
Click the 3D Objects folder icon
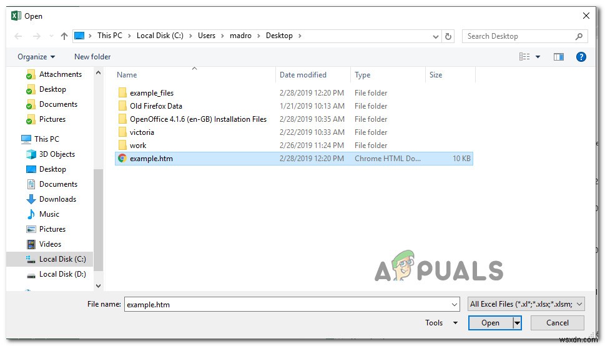pyautogui.click(x=31, y=154)
